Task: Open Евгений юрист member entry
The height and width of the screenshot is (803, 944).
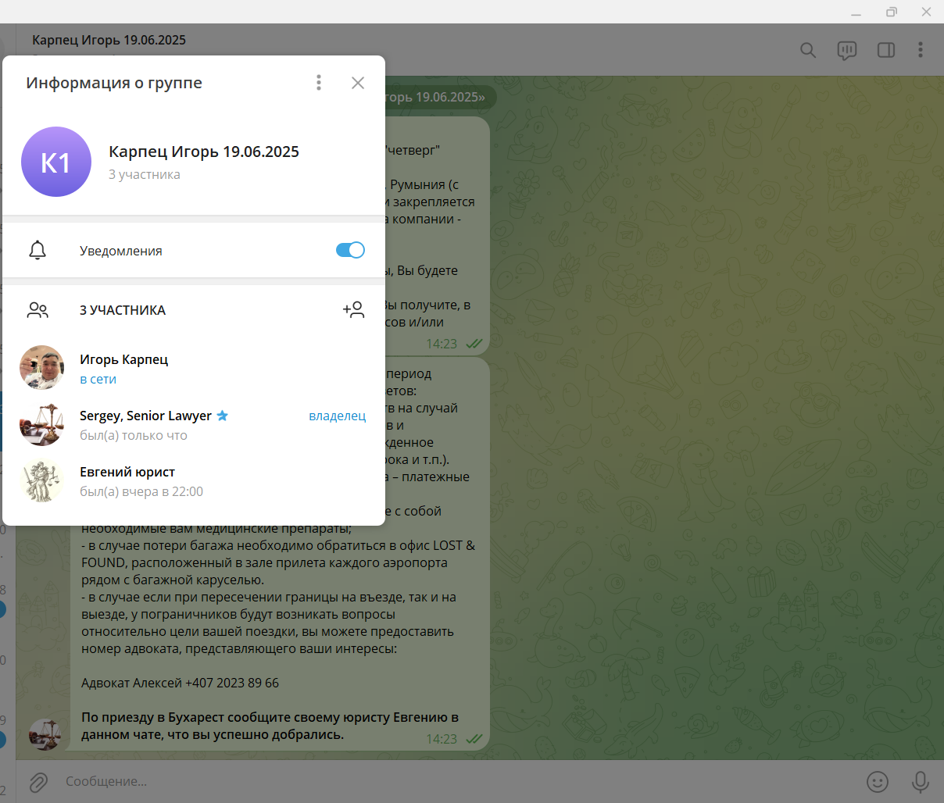Action: [194, 481]
